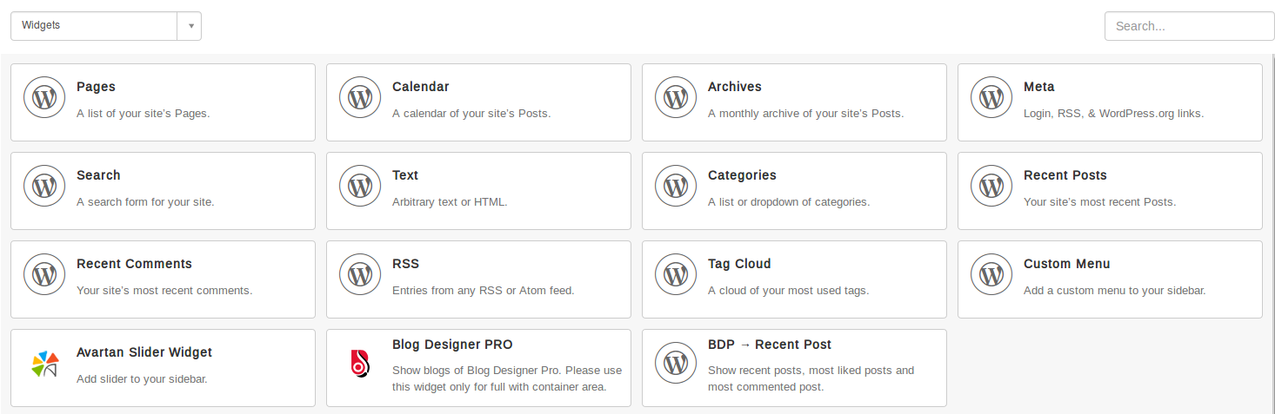This screenshot has height=414, width=1275.
Task: Select the Calendar widget title
Action: tap(421, 87)
